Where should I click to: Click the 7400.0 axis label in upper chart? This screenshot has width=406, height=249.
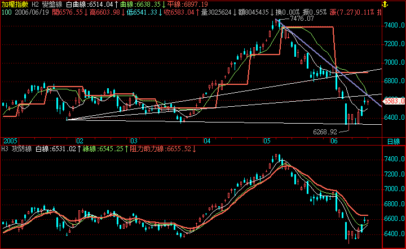[395, 25]
